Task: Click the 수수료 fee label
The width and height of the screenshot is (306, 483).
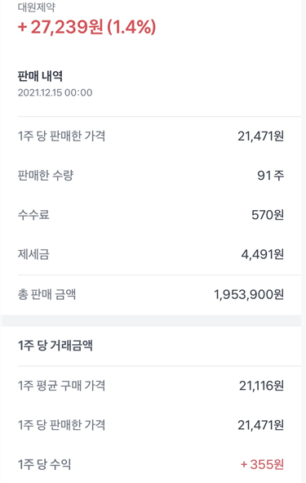Action: pyautogui.click(x=33, y=215)
